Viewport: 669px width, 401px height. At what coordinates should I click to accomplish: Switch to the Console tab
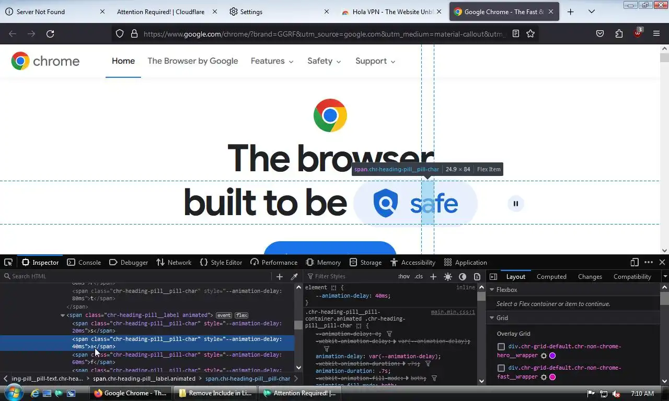[84, 263]
